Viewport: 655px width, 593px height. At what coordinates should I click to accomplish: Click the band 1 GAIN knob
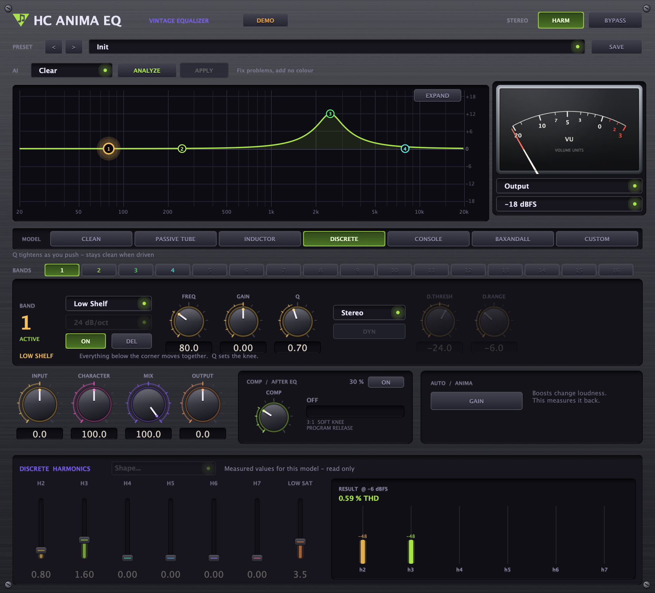[x=243, y=321]
